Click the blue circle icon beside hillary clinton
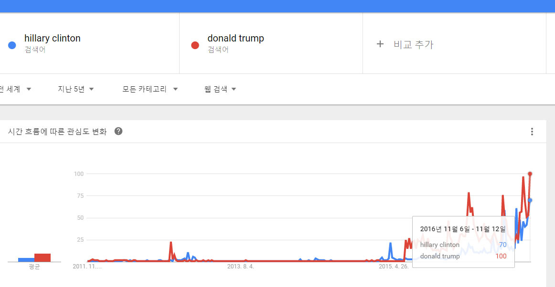555x287 pixels. coord(11,45)
